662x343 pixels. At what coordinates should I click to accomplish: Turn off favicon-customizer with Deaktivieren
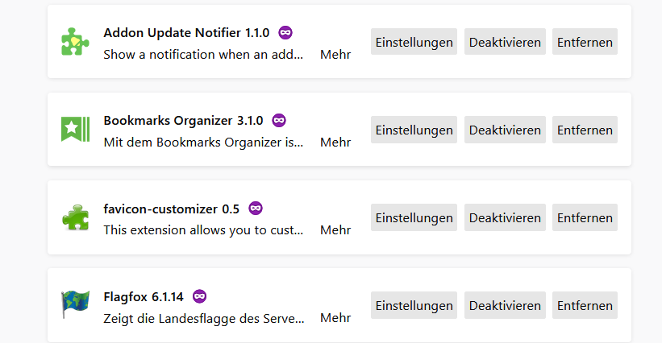(505, 217)
